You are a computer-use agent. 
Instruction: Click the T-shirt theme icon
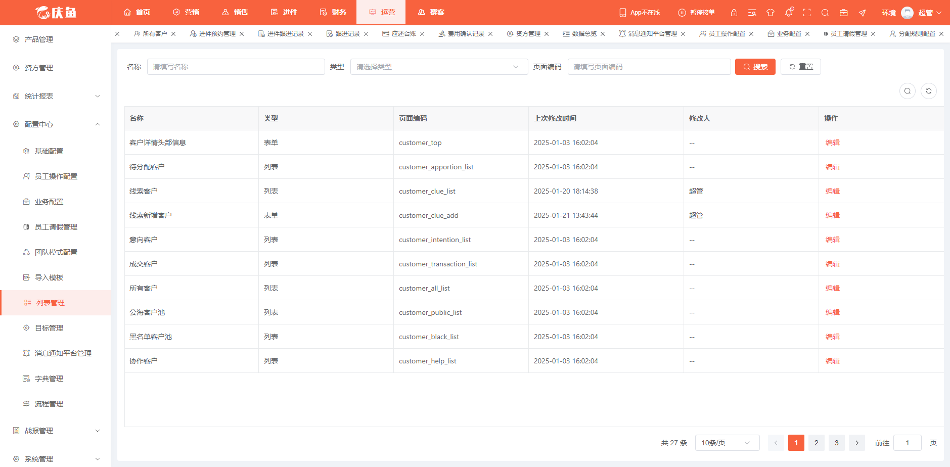[770, 13]
